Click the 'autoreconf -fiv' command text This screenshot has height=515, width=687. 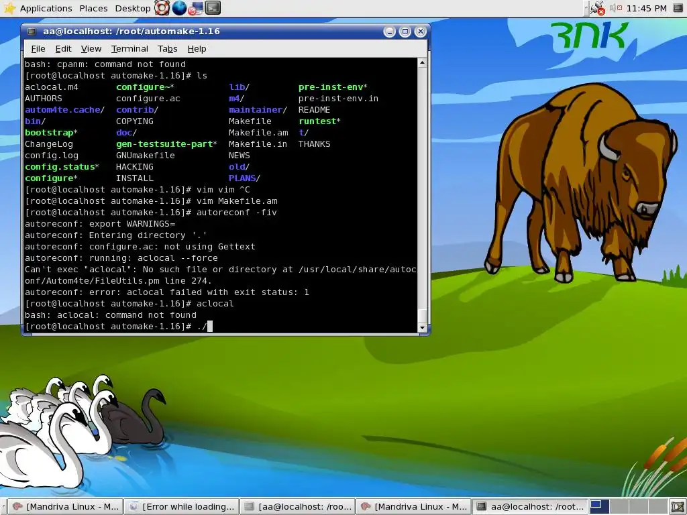[x=237, y=213]
